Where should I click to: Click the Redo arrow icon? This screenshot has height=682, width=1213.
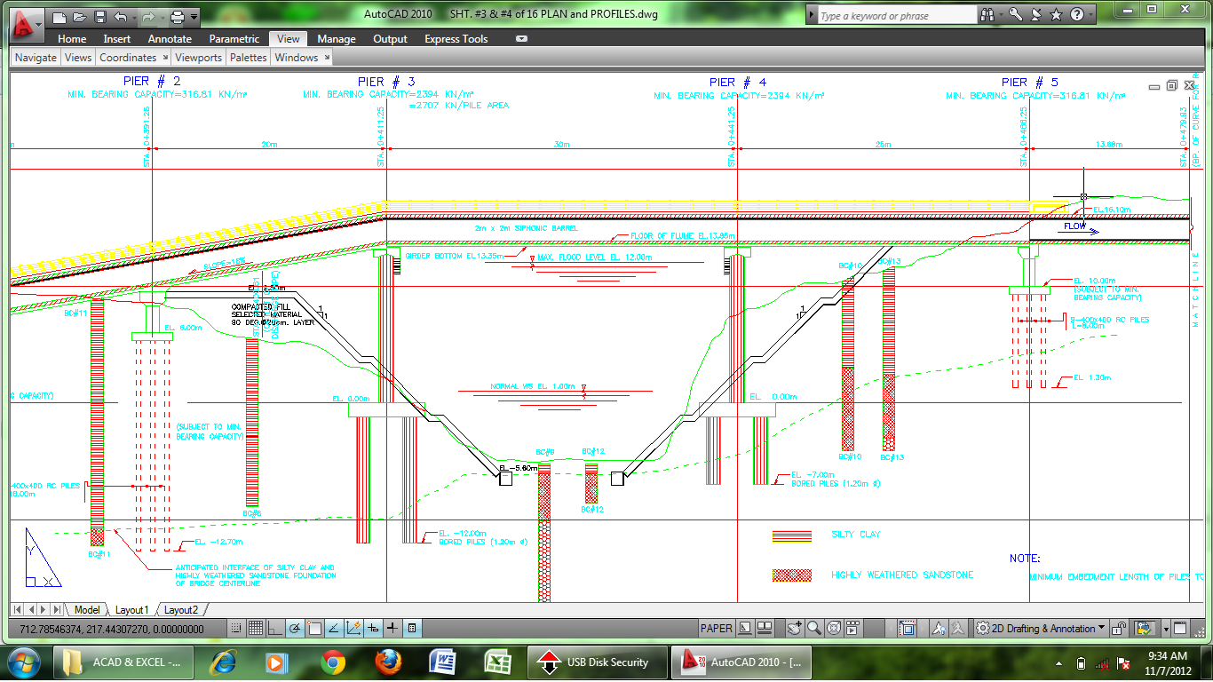pos(148,18)
